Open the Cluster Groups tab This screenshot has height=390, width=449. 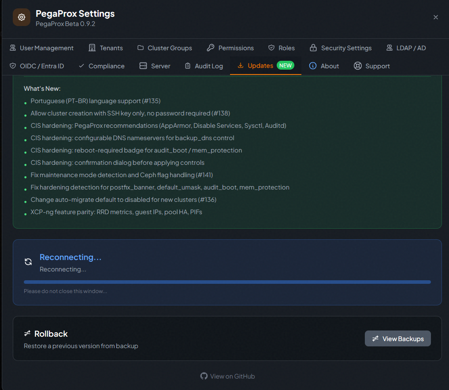pyautogui.click(x=165, y=48)
